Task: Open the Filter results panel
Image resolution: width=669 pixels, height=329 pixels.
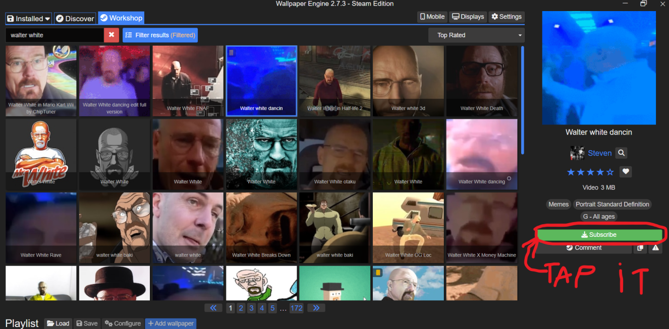Action: pos(160,35)
